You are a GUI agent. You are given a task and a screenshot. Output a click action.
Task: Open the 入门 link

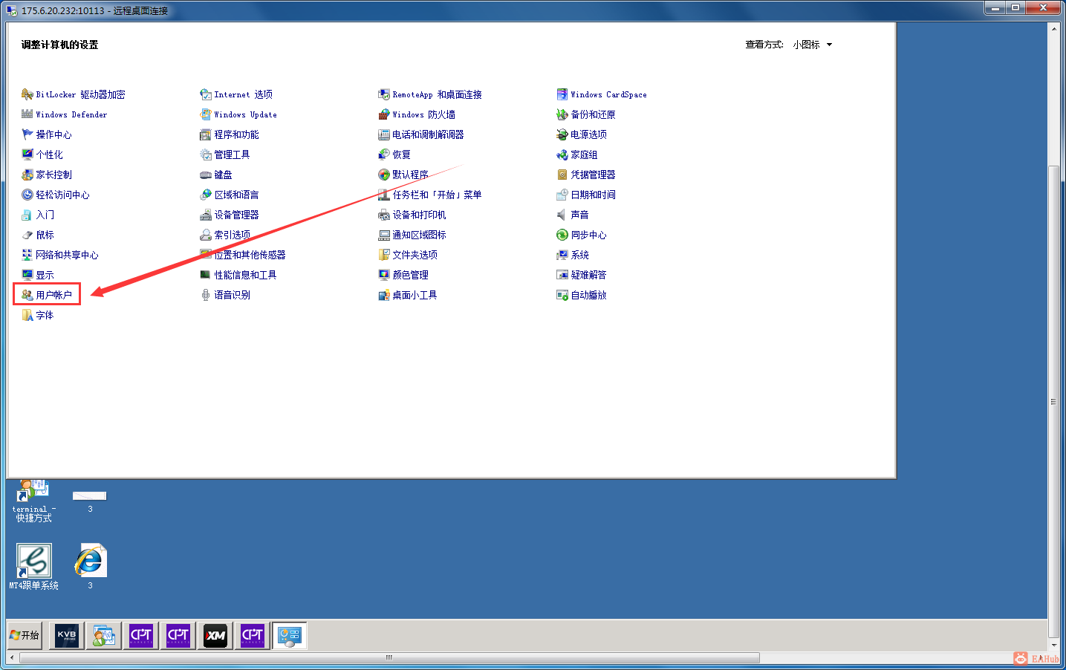(45, 215)
